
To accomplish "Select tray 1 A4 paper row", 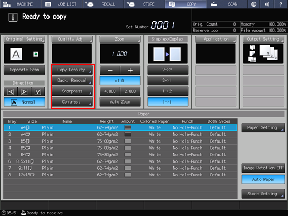I will click(x=120, y=127).
